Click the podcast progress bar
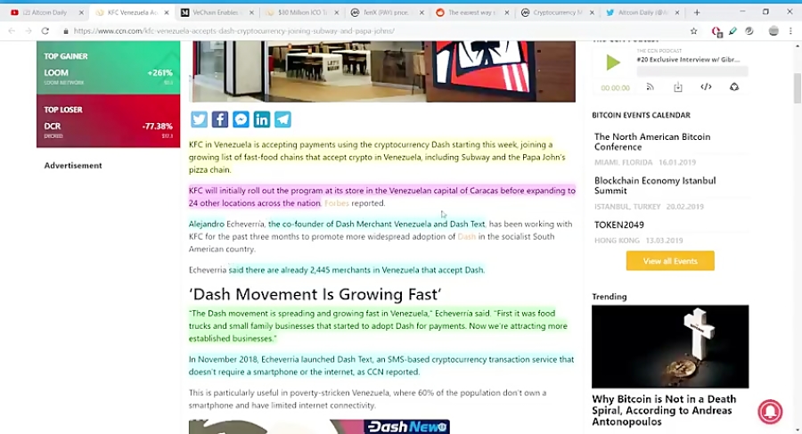 click(692, 71)
